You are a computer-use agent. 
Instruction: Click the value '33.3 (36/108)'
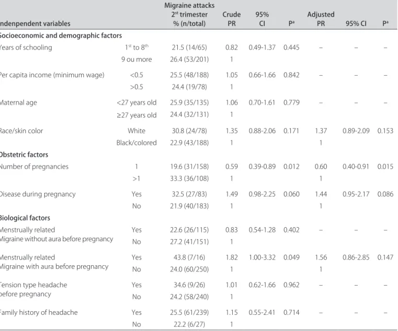click(x=189, y=179)
